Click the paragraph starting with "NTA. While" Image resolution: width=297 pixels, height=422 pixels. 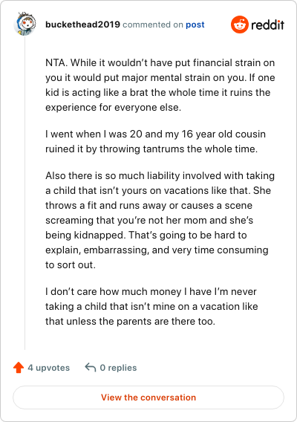click(x=160, y=85)
